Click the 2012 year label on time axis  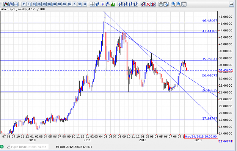pyautogui.click(x=143, y=140)
